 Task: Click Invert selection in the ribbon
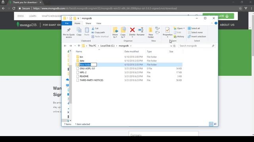pyautogui.click(x=197, y=37)
